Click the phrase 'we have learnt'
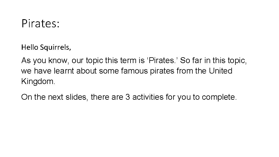Image resolution: width=279 pixels, height=157 pixels. 48,71
